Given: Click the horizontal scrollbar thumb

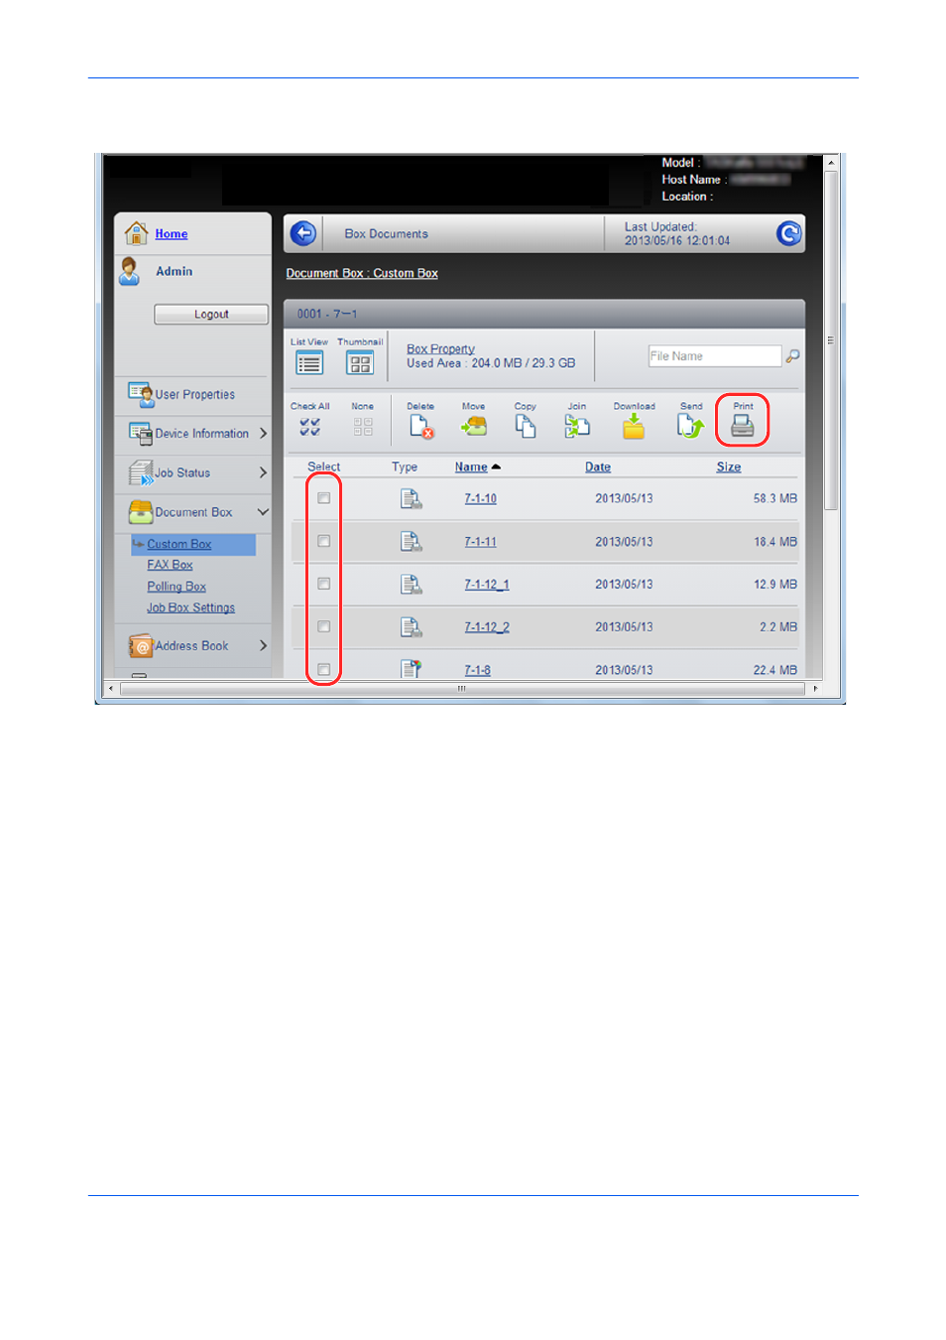Looking at the screenshot, I should (462, 688).
